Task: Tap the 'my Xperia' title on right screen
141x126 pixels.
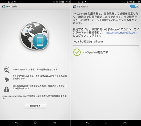Action: tap(82, 7)
